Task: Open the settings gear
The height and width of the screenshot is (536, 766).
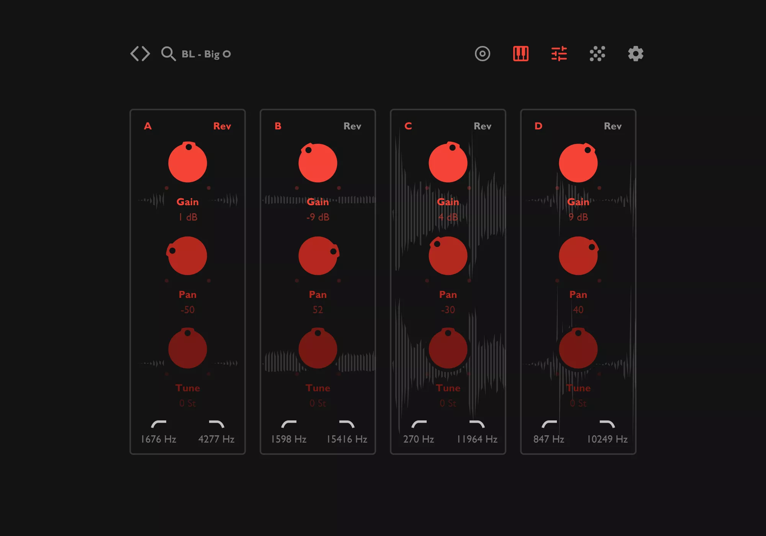Action: coord(635,54)
